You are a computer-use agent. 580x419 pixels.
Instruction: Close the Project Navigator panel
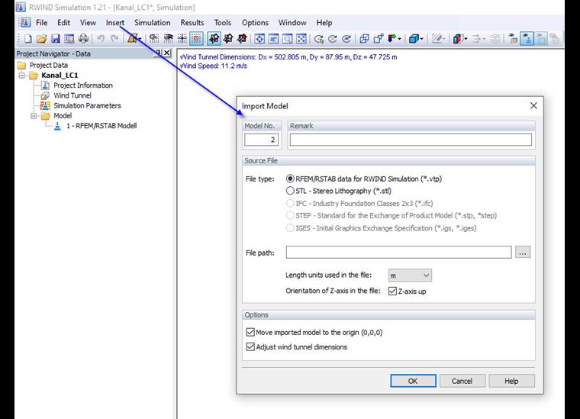pyautogui.click(x=167, y=53)
